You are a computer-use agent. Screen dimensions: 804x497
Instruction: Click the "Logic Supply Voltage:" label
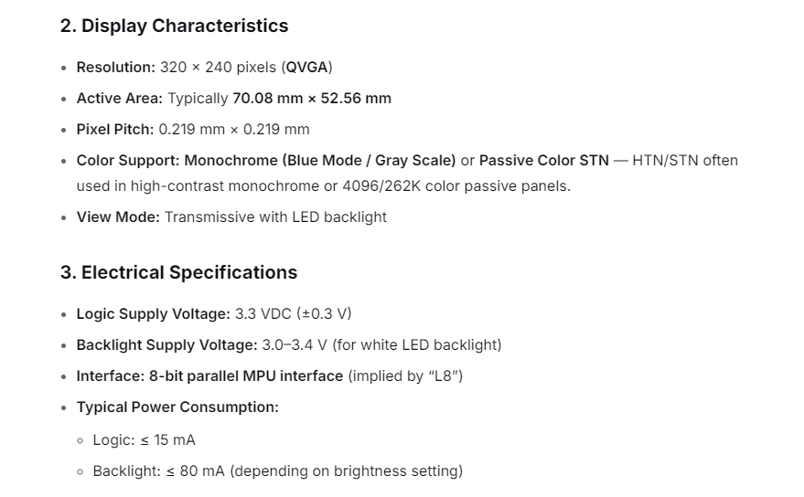point(153,313)
